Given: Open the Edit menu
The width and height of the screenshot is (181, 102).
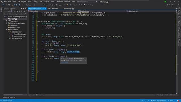Looking at the screenshot, I should (x=9, y=2).
